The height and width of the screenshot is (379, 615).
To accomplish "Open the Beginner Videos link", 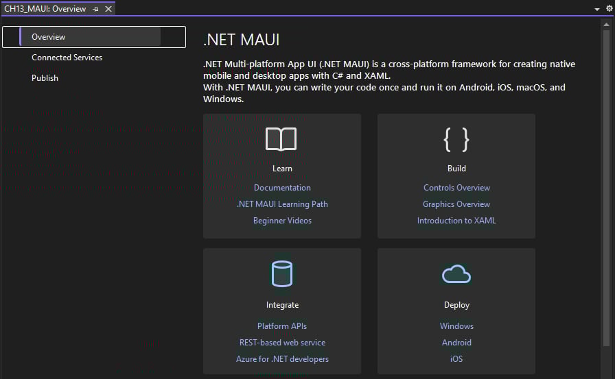I will pyautogui.click(x=282, y=221).
